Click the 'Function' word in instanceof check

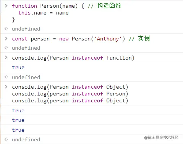click(x=119, y=58)
